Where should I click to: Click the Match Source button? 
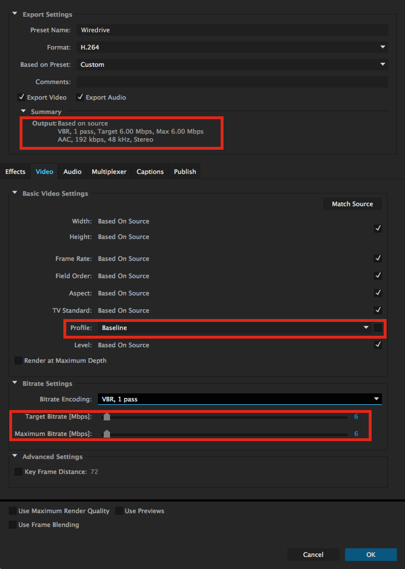coord(352,203)
